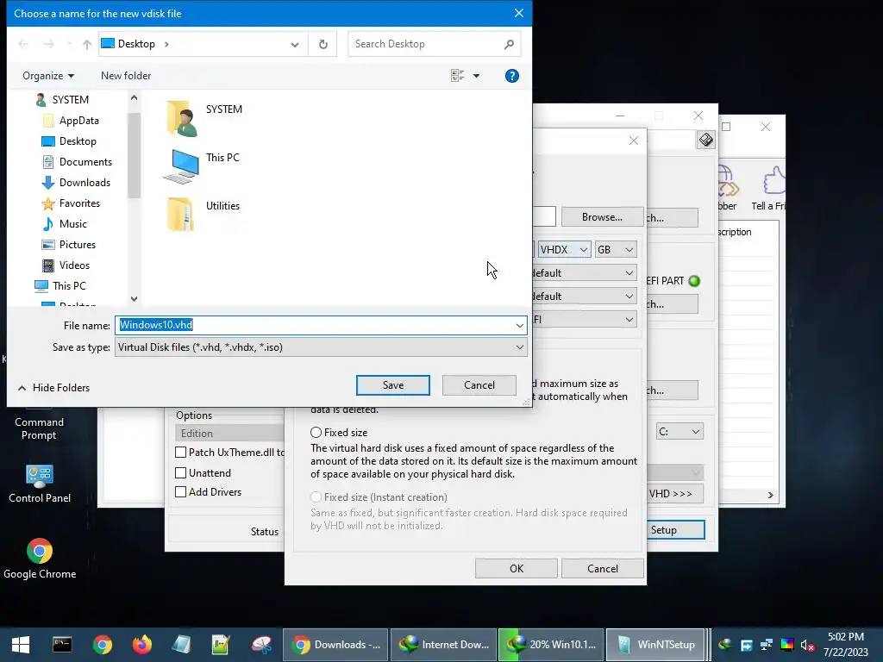The width and height of the screenshot is (883, 662).
Task: Refresh the Desktop folder listing
Action: (x=323, y=44)
